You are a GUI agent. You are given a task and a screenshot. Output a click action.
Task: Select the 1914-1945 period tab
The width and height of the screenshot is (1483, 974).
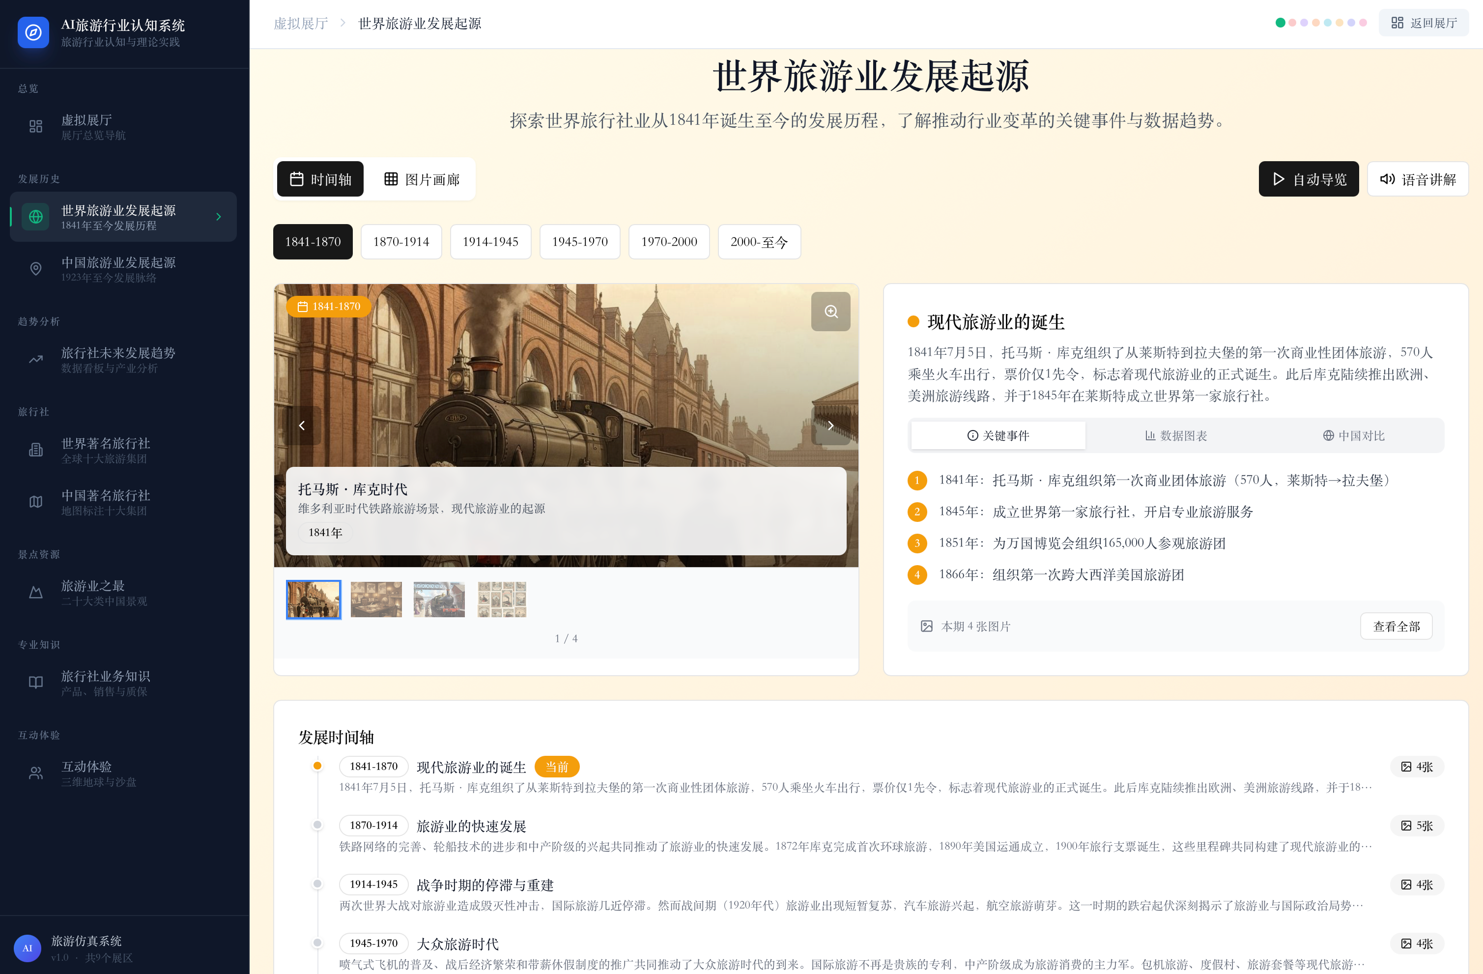click(490, 242)
